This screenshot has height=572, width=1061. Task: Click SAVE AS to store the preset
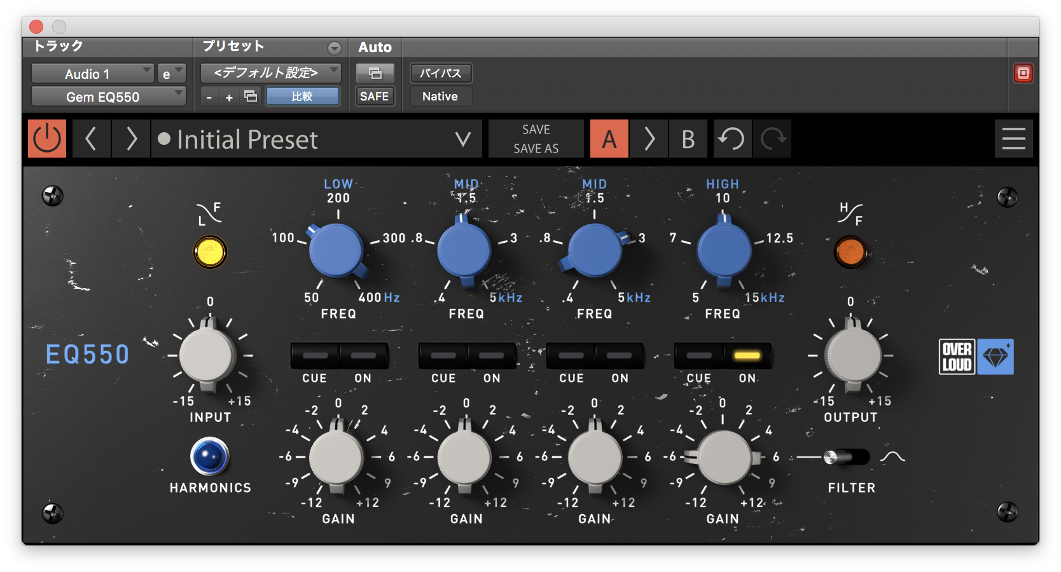(x=536, y=149)
